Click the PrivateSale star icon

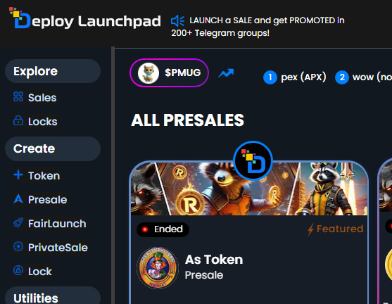[x=18, y=246]
